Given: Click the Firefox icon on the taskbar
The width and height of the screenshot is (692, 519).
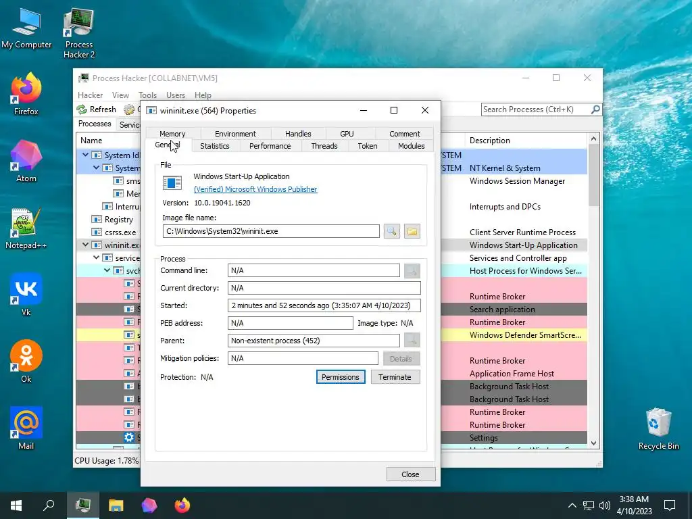Looking at the screenshot, I should click(182, 505).
